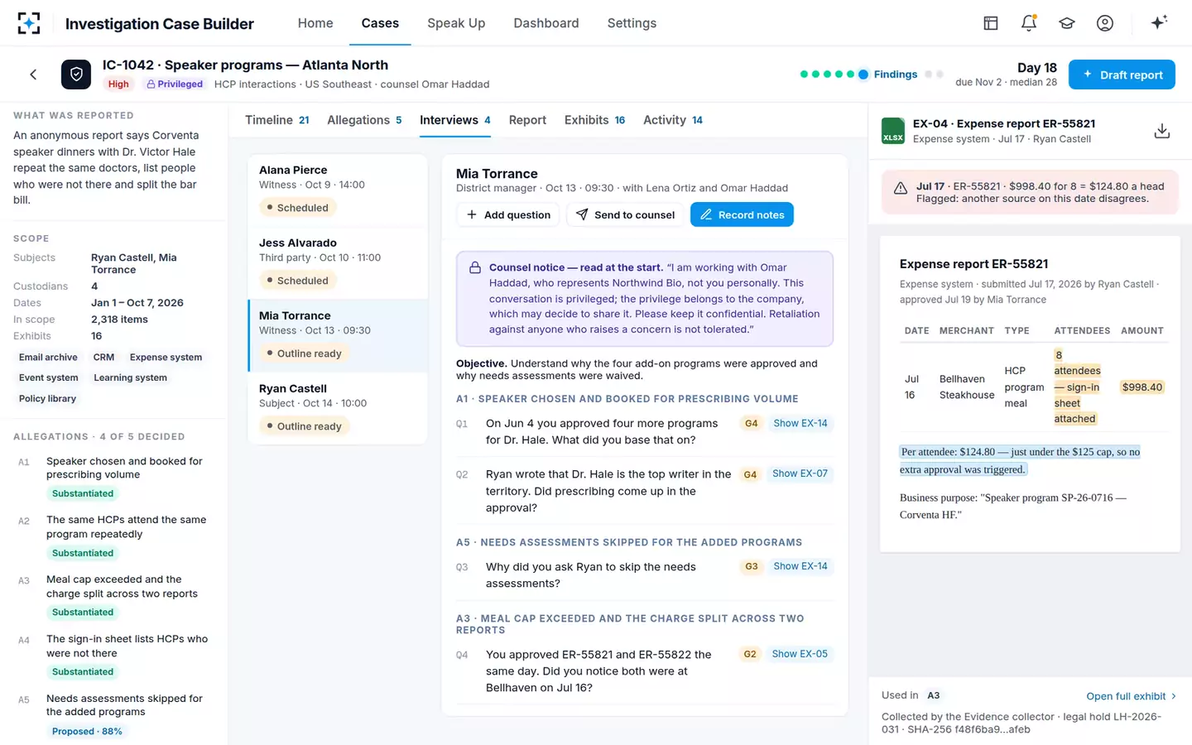Switch to the Timeline tab
Image resolution: width=1192 pixels, height=745 pixels.
point(277,120)
